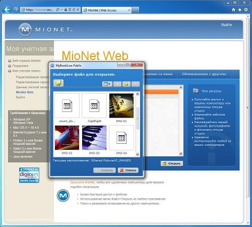Go up a folder with folder-arrow icon
This screenshot has height=227, width=252.
tap(58, 83)
